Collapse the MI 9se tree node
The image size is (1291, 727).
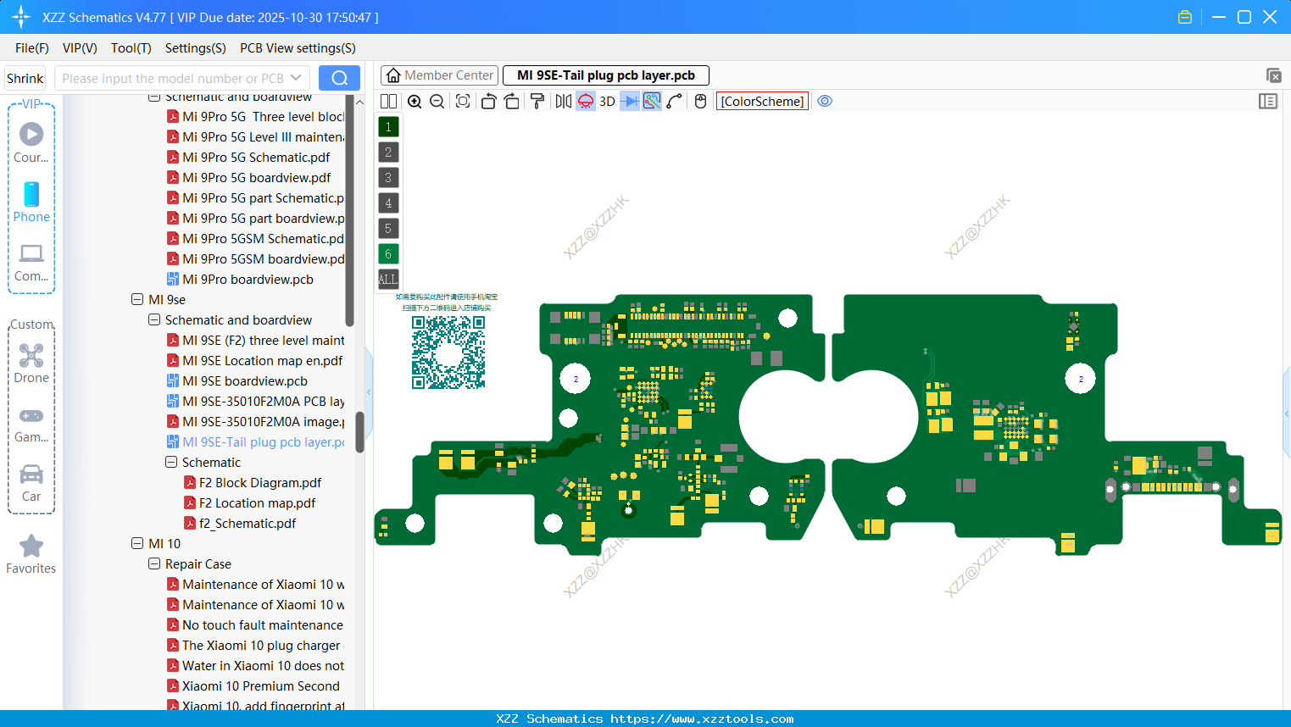pyautogui.click(x=137, y=299)
